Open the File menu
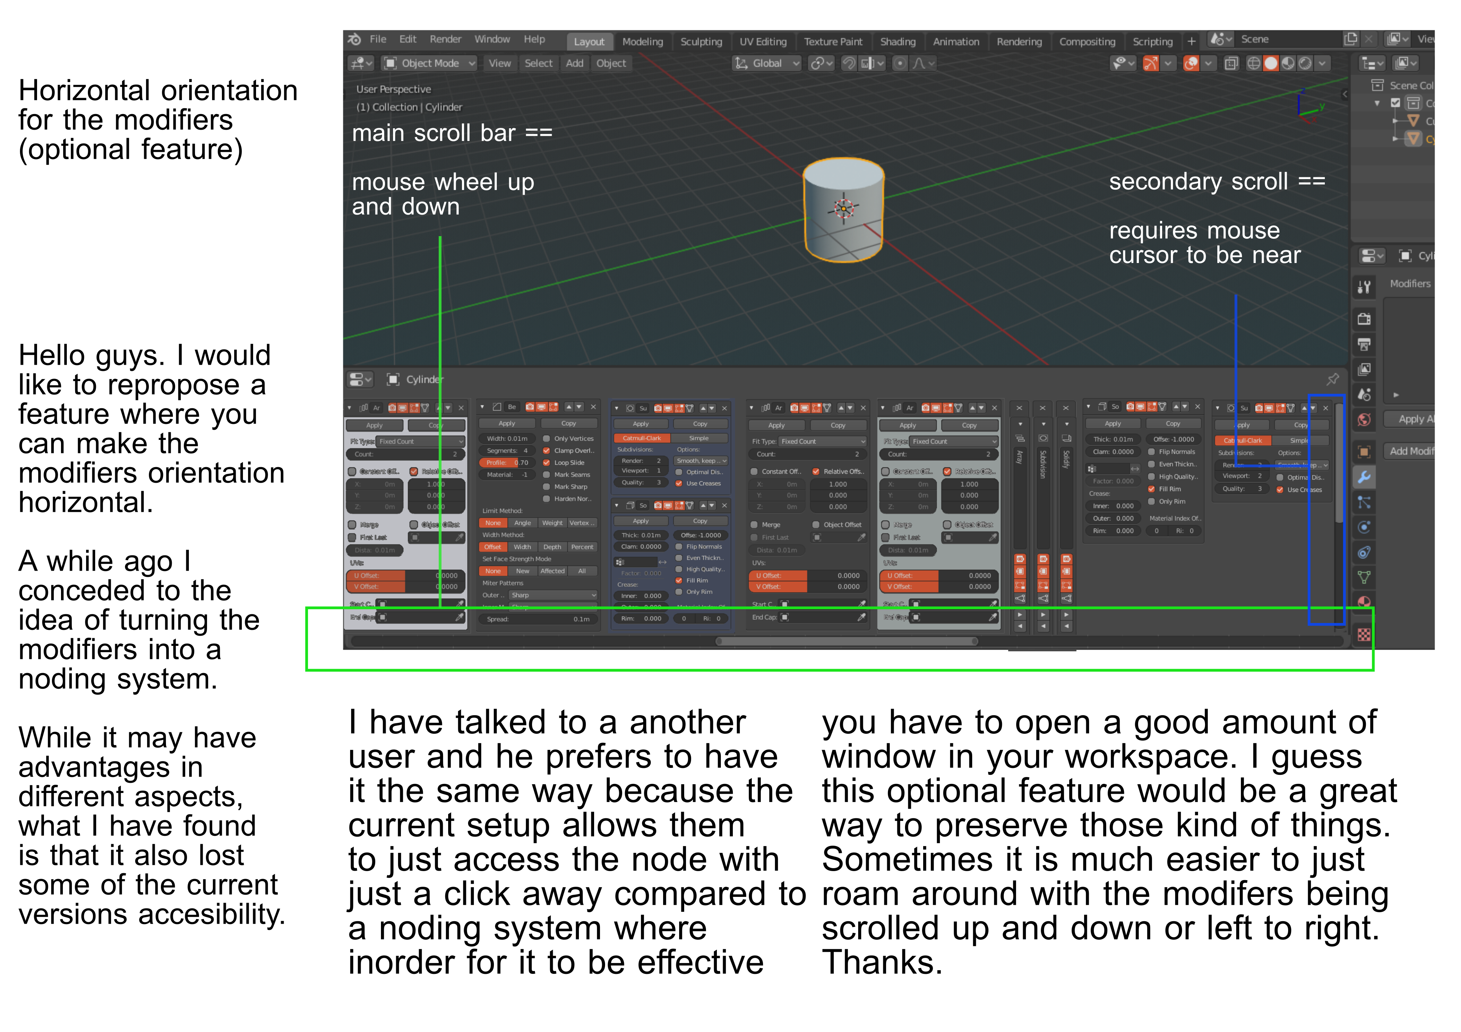 (x=378, y=40)
